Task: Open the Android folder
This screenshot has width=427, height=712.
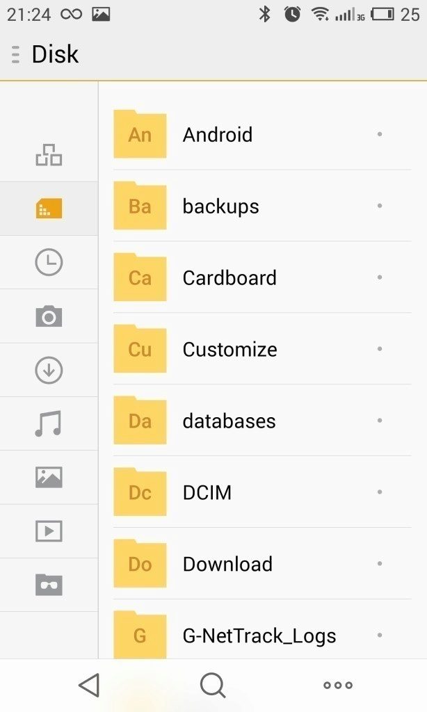Action: (262, 134)
